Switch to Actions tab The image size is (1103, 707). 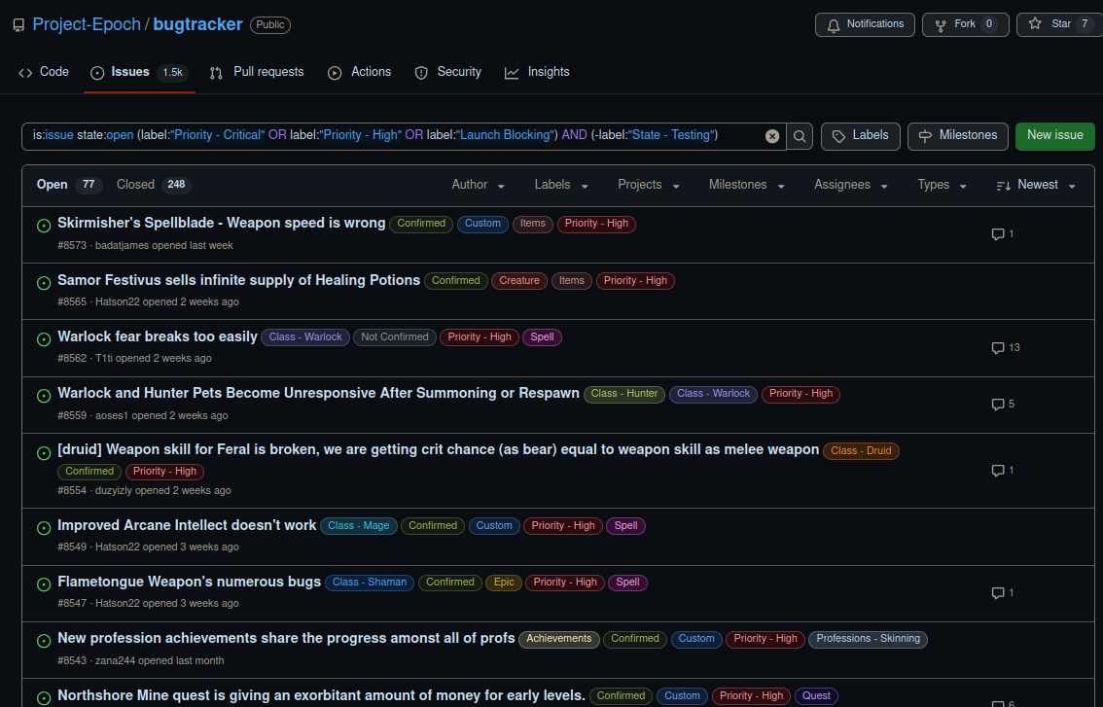coord(360,73)
